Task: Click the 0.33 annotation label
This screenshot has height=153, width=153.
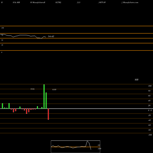Action: click(54, 90)
